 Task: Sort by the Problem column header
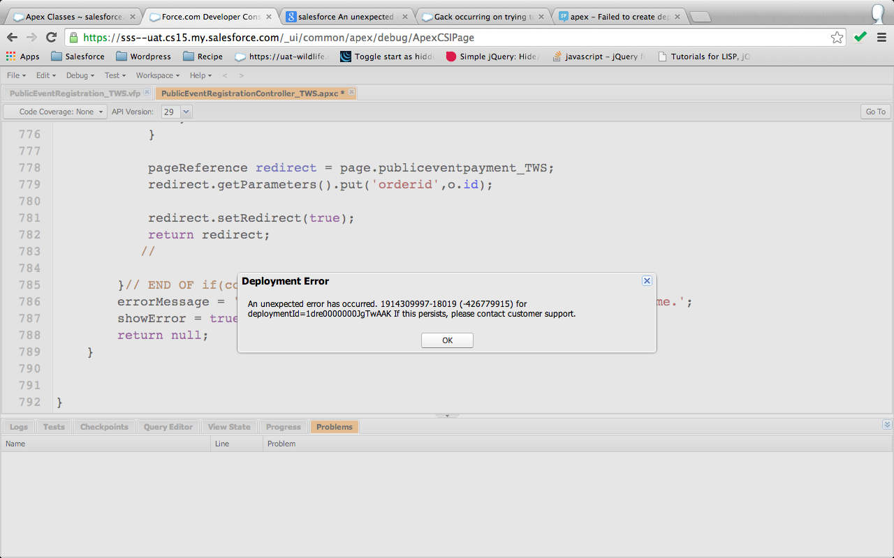pos(578,444)
